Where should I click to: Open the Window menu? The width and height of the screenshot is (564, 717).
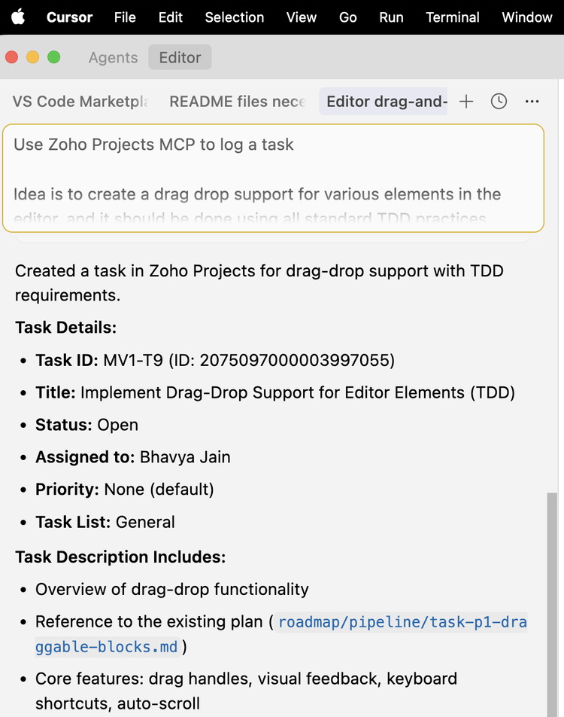[527, 17]
